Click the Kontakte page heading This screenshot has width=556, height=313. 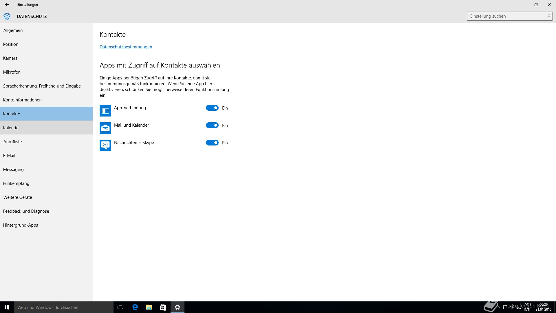[113, 34]
